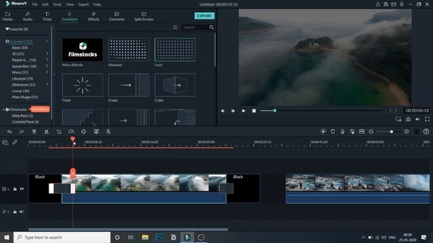This screenshot has width=433, height=243.
Task: Click the transition search field
Action: coord(196,27)
